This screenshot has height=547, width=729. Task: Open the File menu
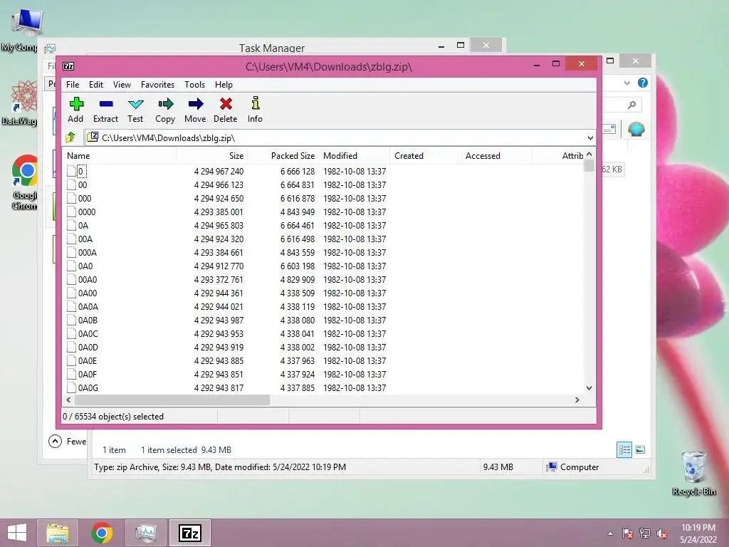(73, 85)
